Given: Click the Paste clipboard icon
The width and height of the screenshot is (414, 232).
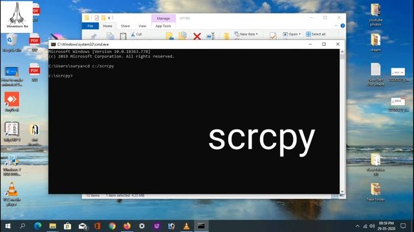Looking at the screenshot, I should click(123, 36).
